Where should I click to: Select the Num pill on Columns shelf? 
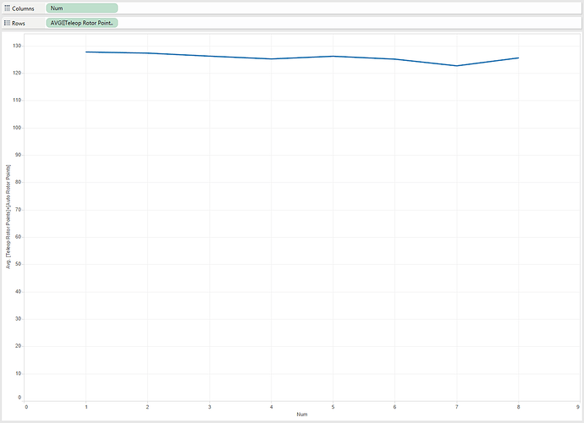[x=81, y=8]
